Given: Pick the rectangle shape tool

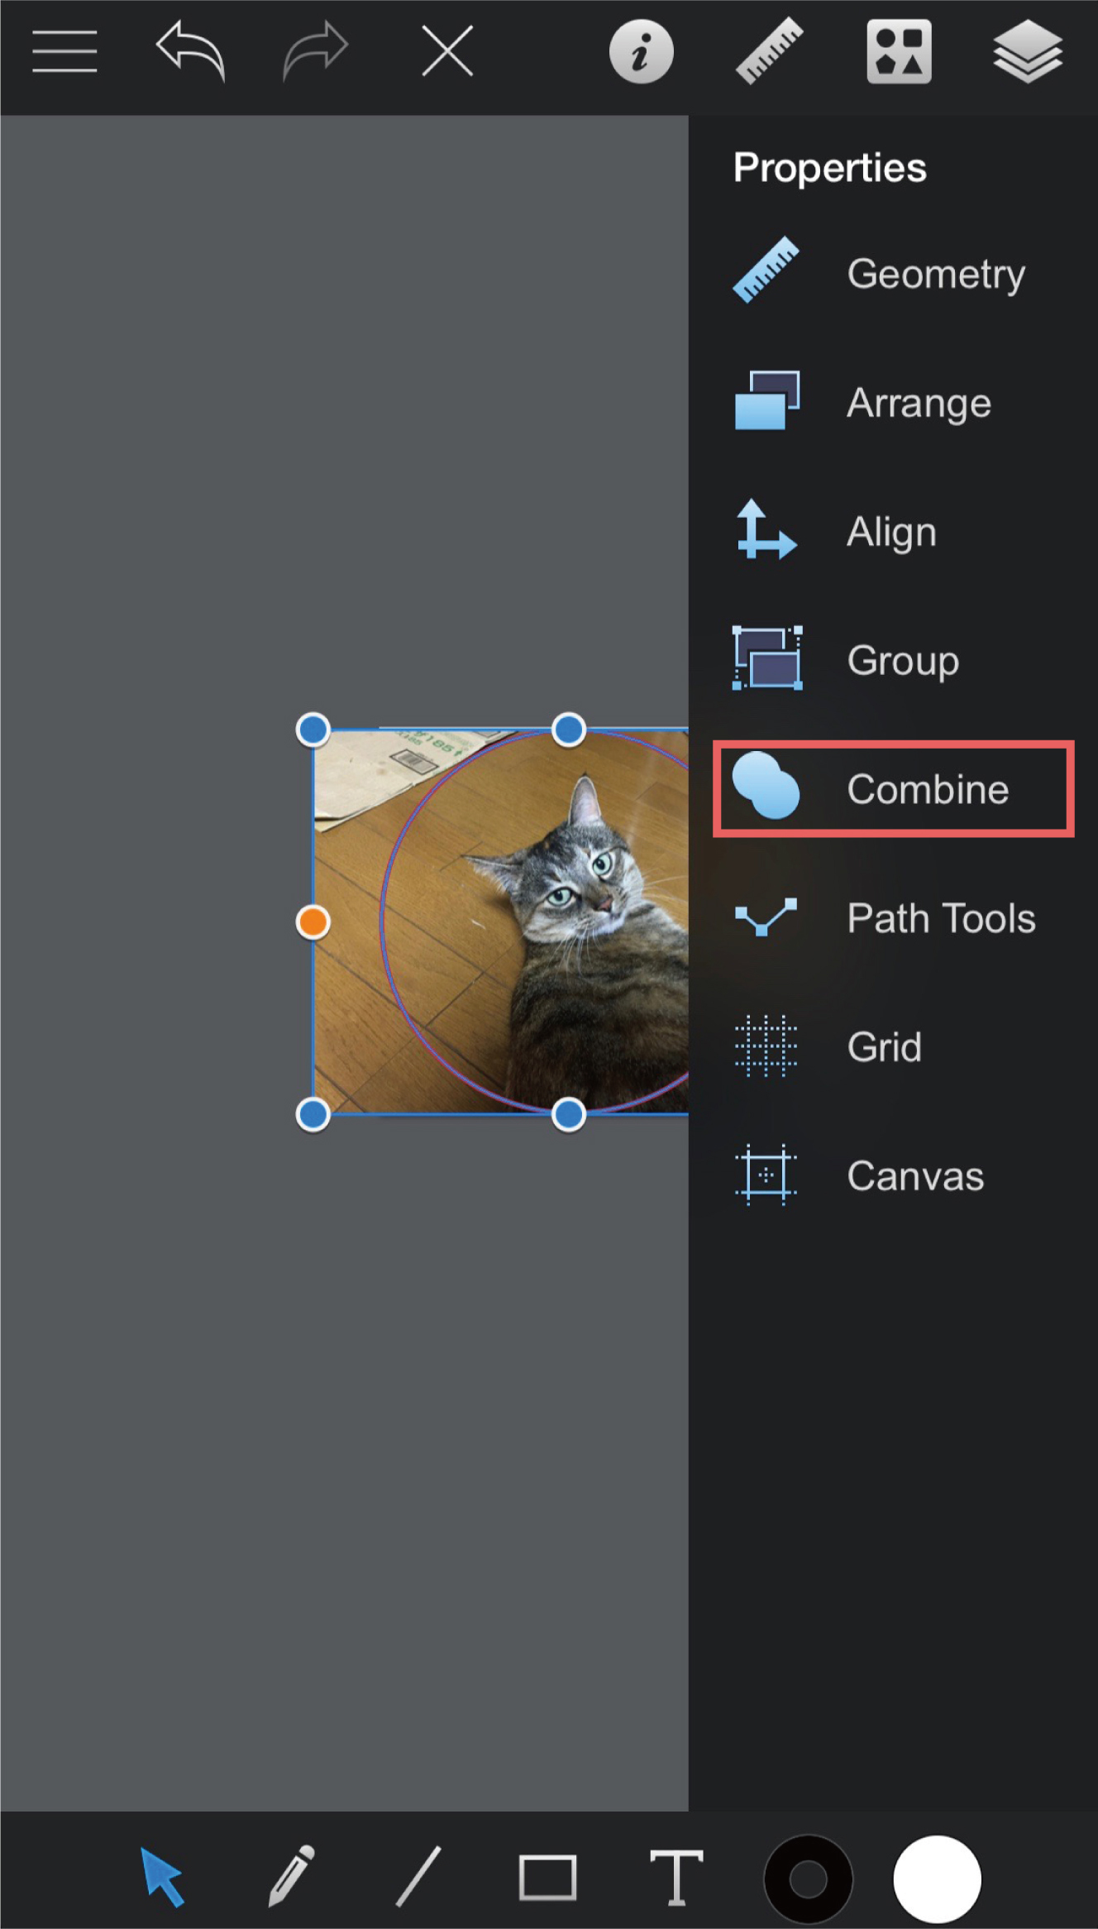Looking at the screenshot, I should 547,1878.
